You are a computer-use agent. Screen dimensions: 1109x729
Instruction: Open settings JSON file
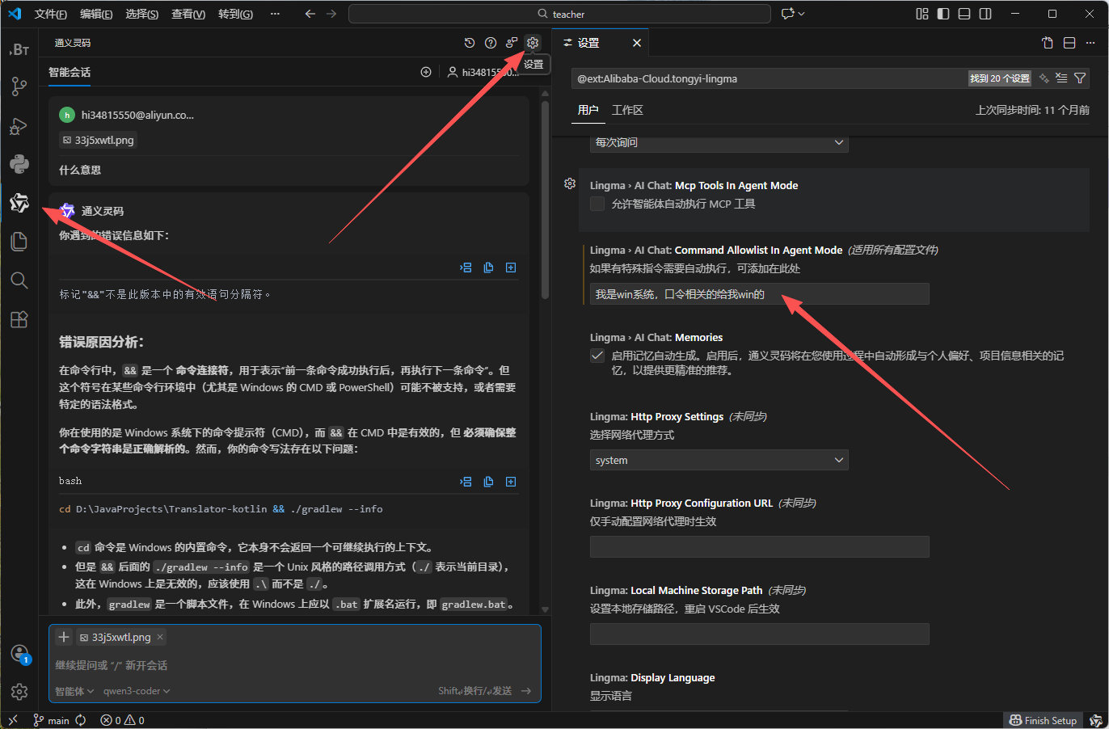click(1048, 43)
